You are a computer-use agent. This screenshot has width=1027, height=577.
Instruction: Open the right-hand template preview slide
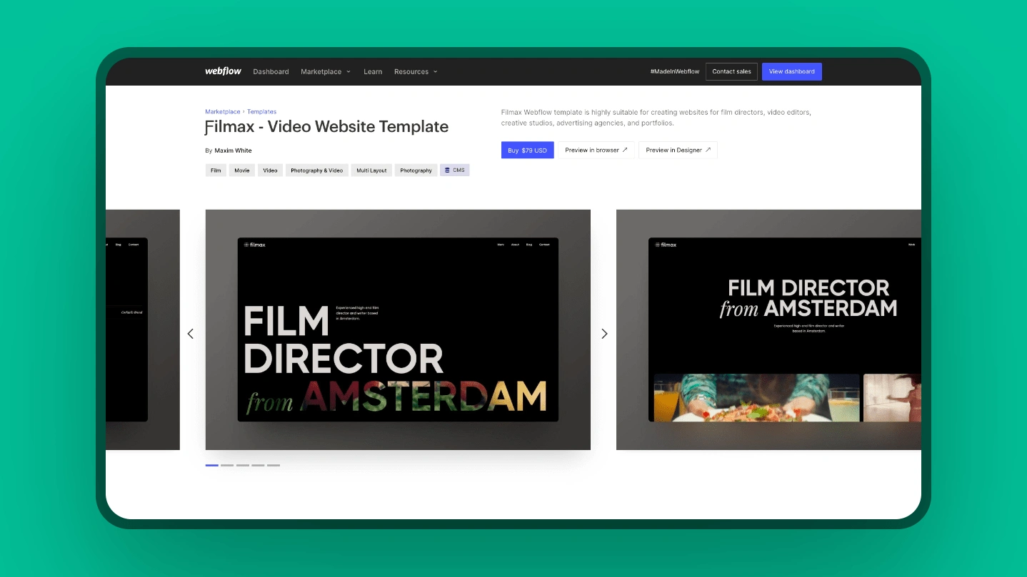(768, 330)
